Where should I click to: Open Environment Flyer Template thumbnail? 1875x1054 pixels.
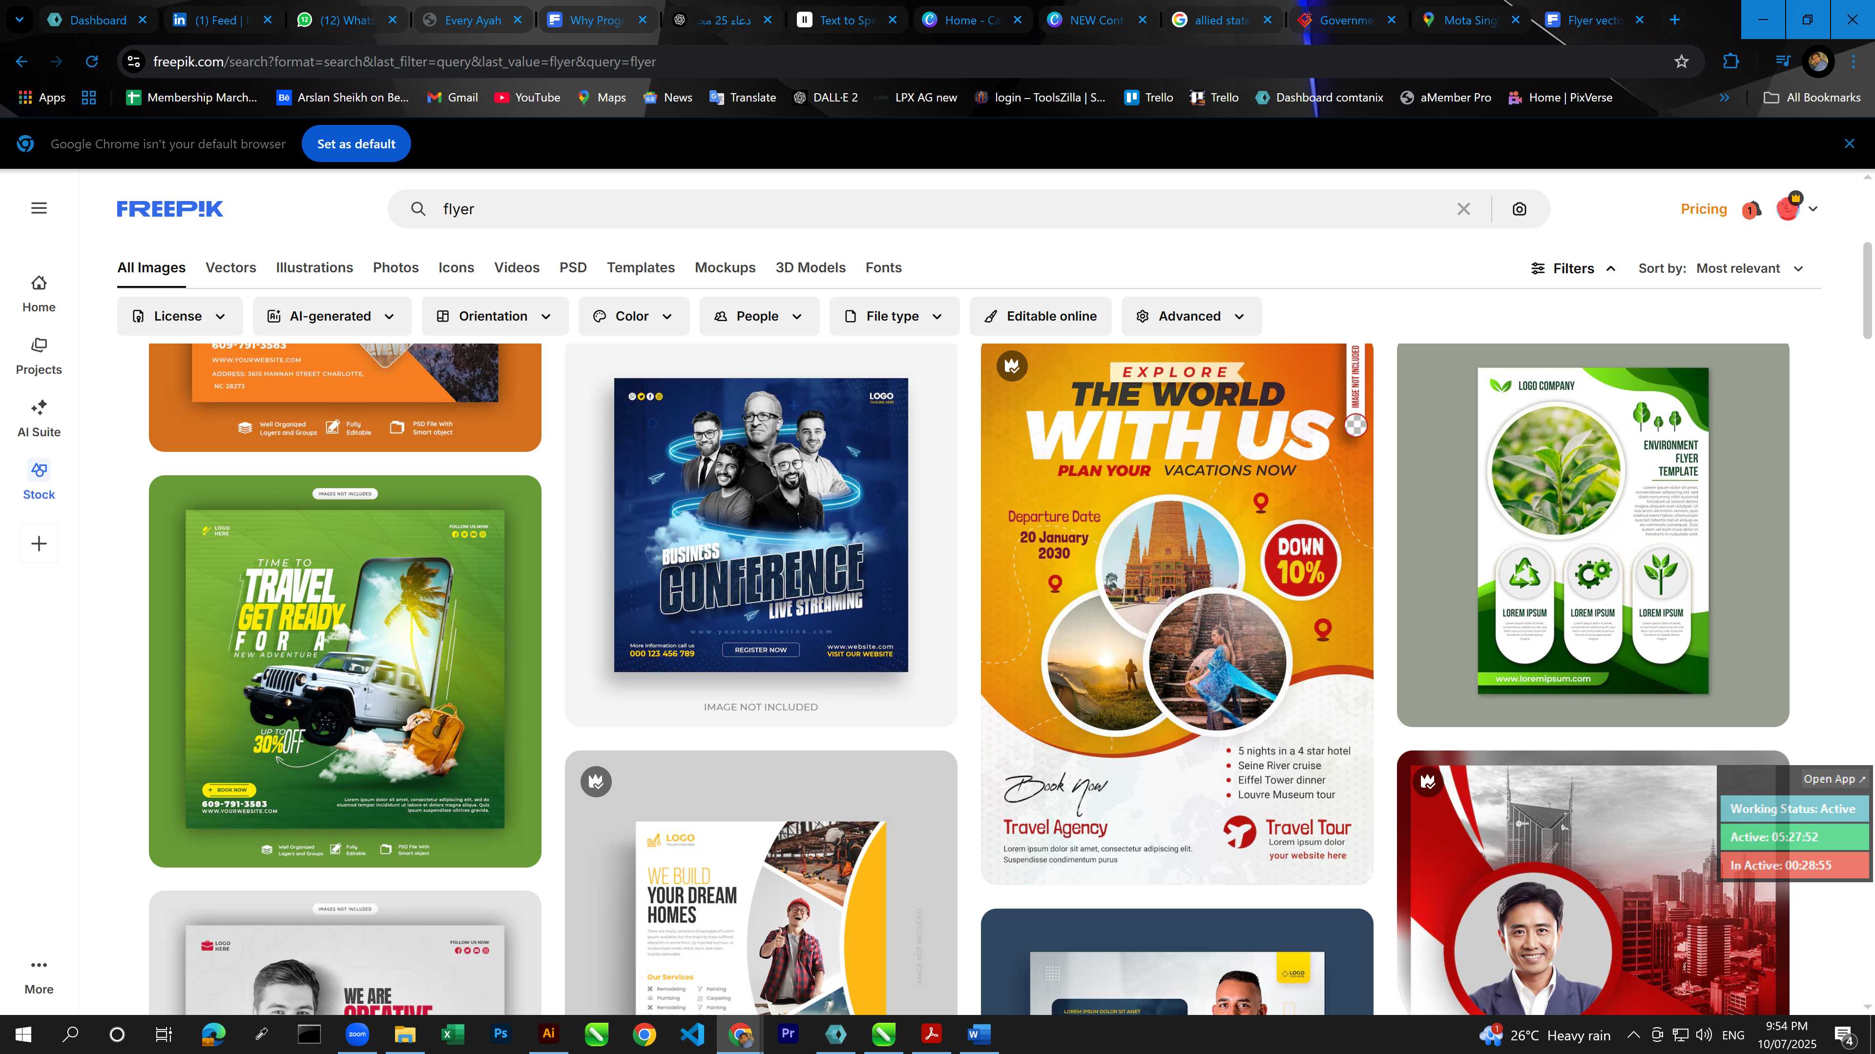1593,535
